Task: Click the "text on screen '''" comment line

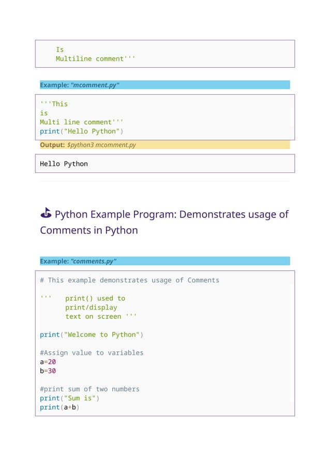Action: (101, 316)
